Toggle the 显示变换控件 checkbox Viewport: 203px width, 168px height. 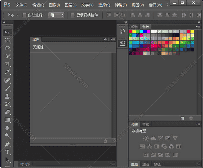point(73,15)
